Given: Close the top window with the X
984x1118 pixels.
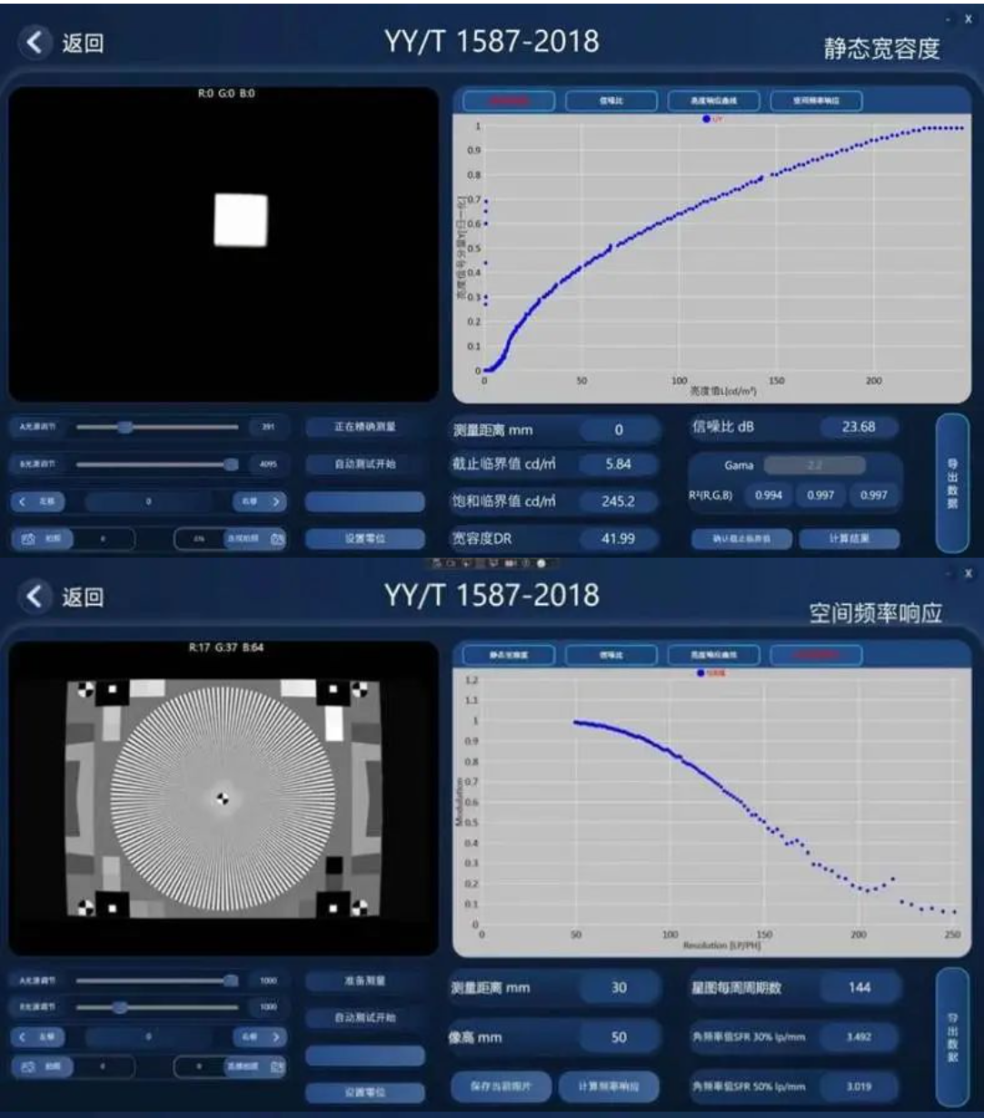Looking at the screenshot, I should (969, 18).
